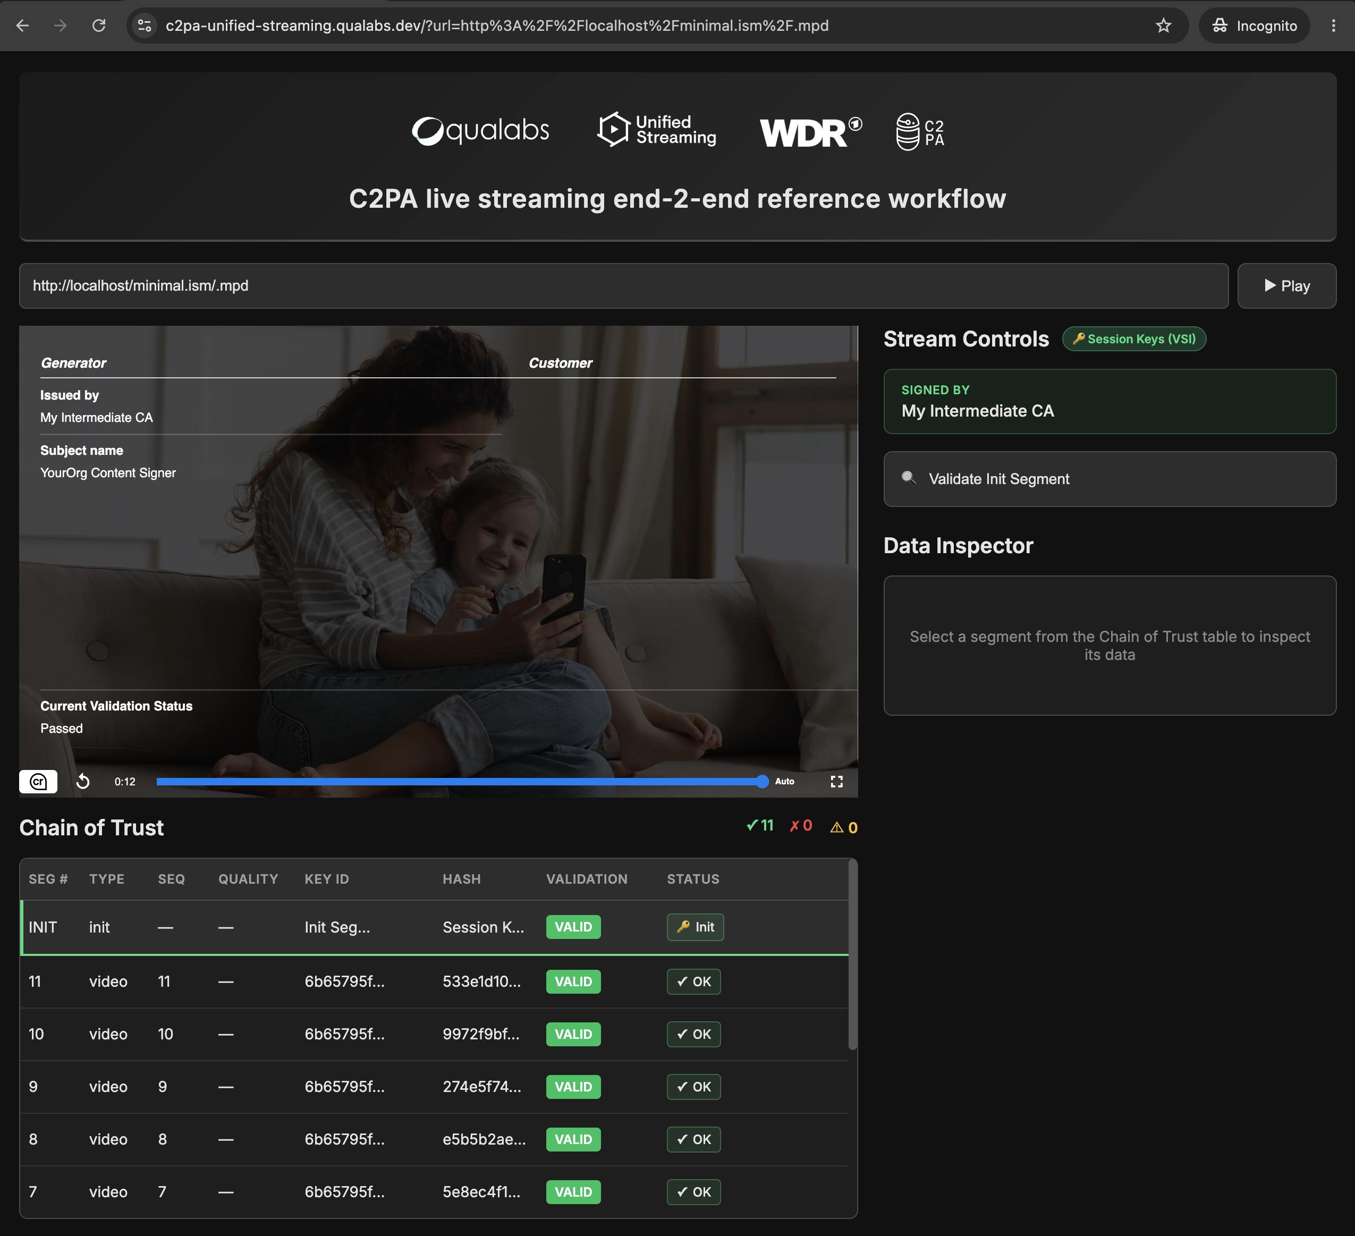Click the Play button next to the URL field
This screenshot has height=1236, width=1355.
pyautogui.click(x=1286, y=286)
